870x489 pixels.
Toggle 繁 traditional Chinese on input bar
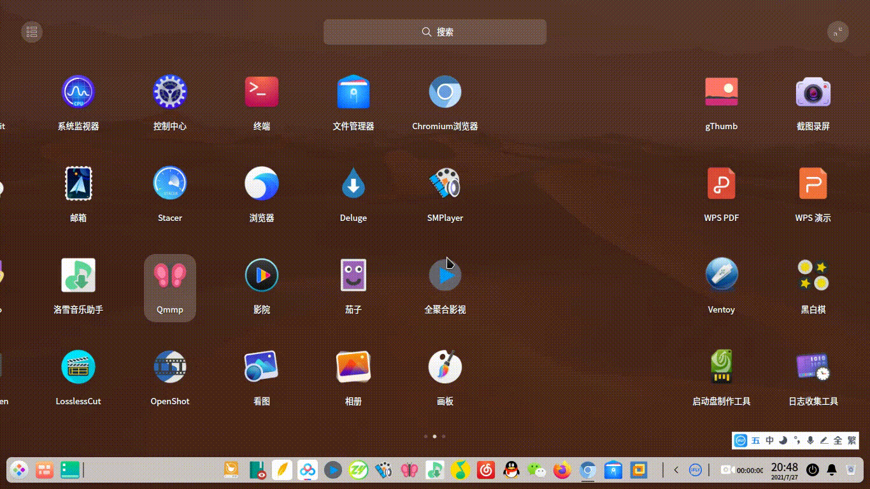click(852, 440)
